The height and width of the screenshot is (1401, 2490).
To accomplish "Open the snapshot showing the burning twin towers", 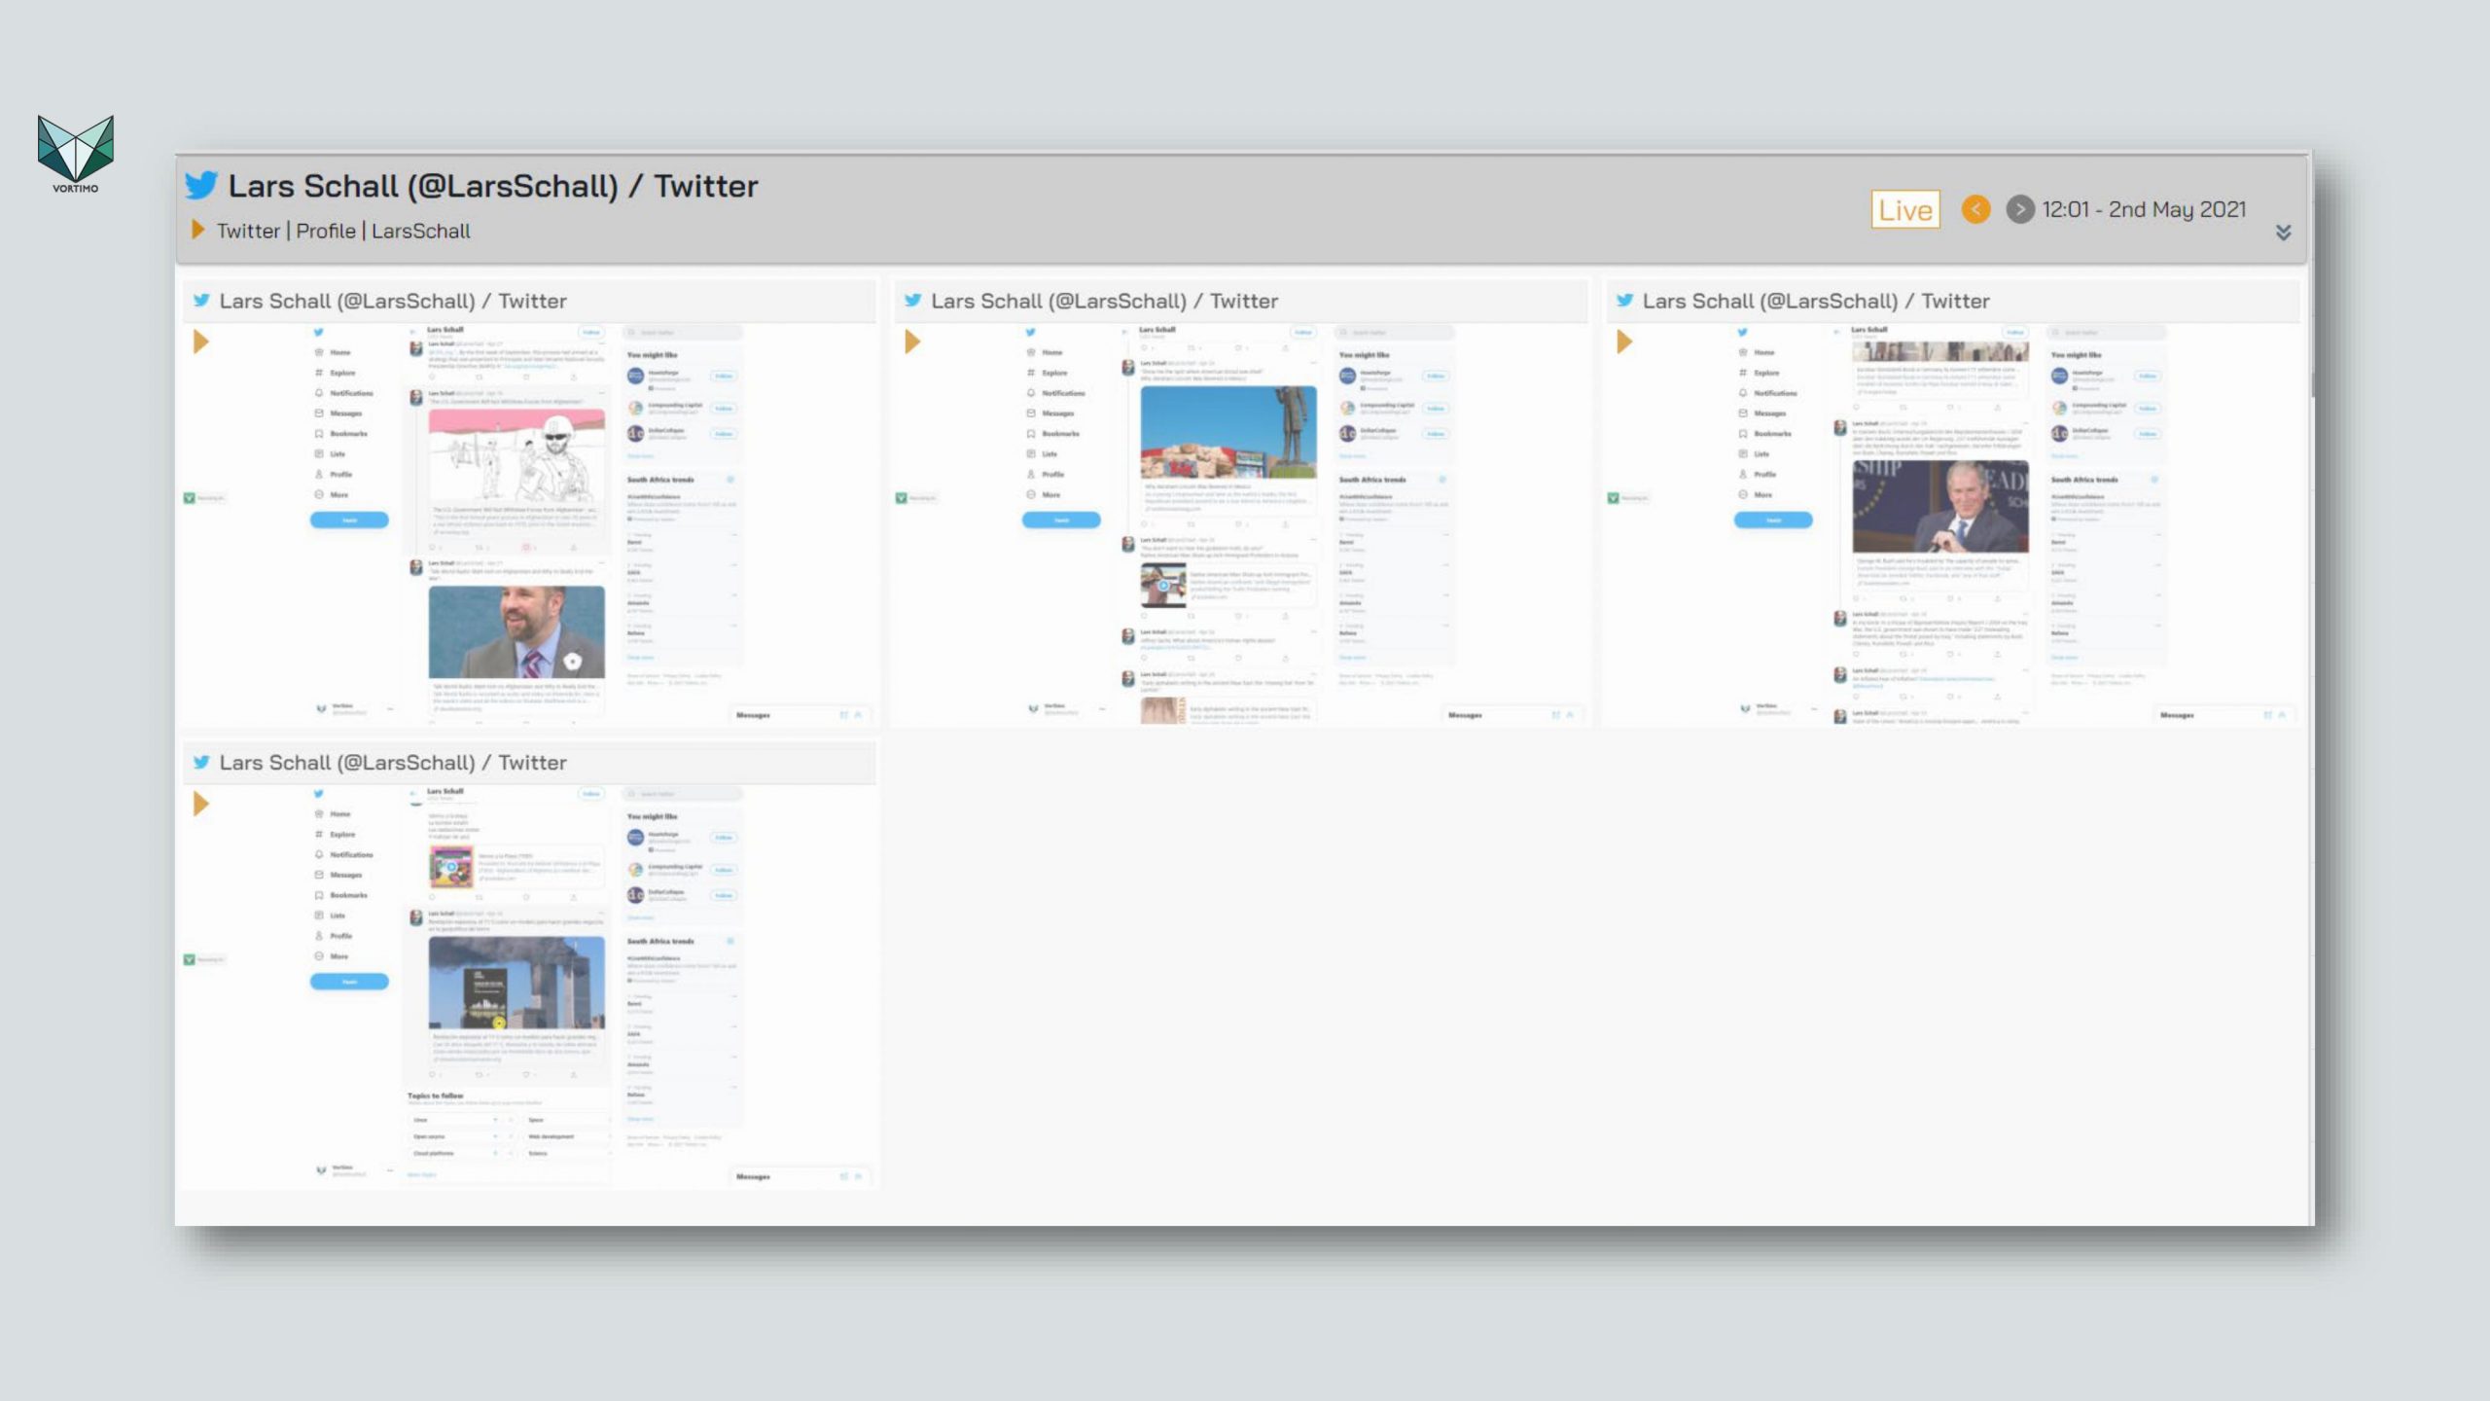I will (x=530, y=986).
